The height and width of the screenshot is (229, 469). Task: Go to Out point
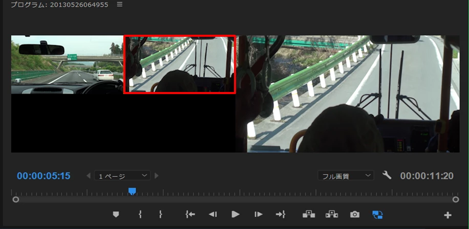[281, 214]
